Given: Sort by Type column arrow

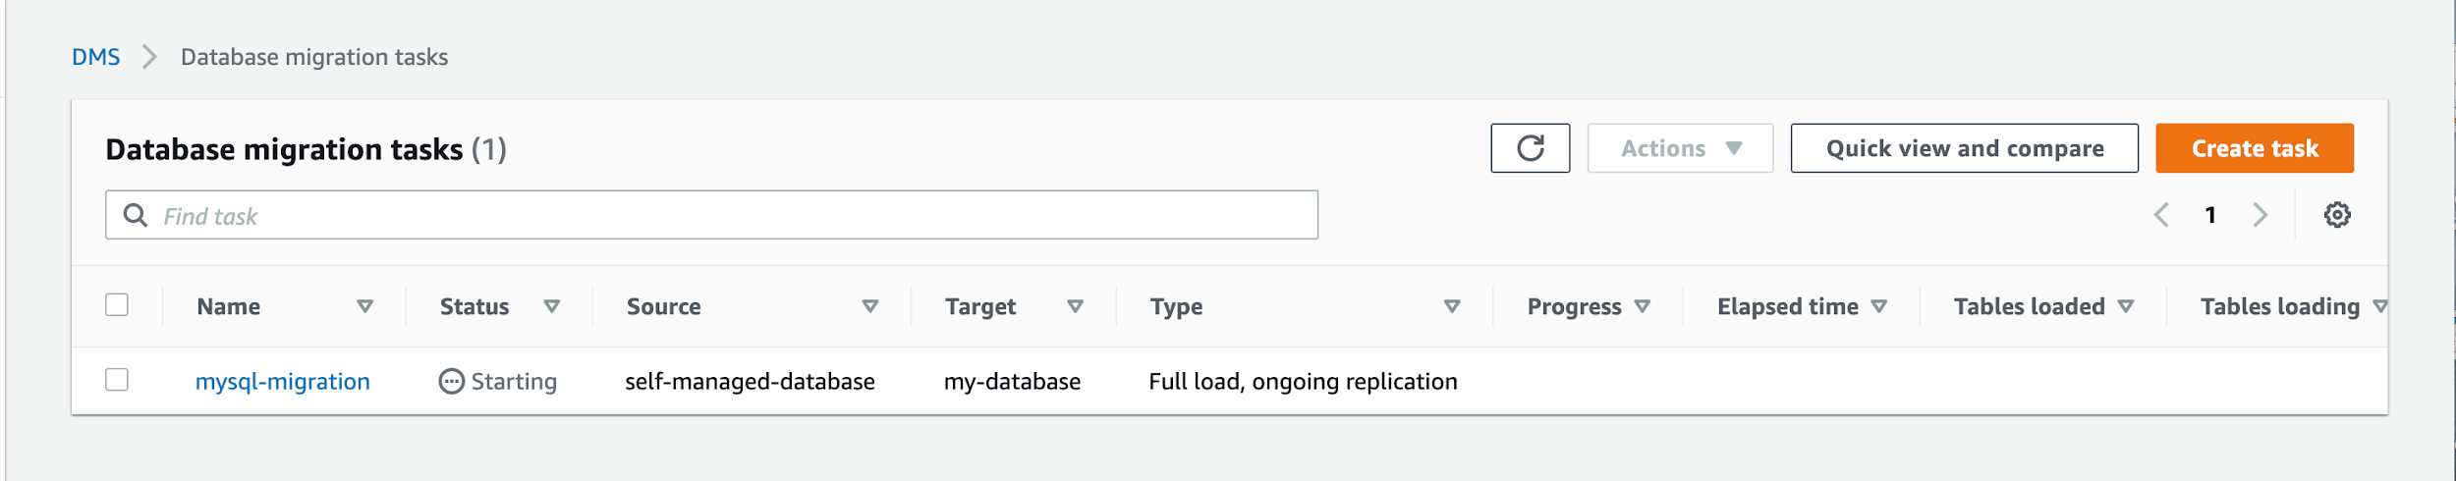Looking at the screenshot, I should click(x=1451, y=306).
